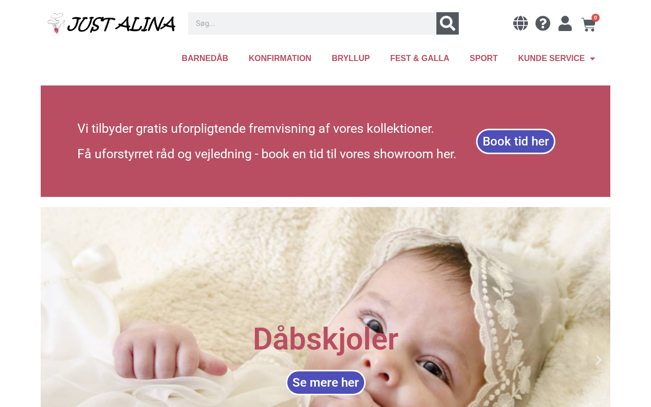Open the globe language selector icon
This screenshot has height=407, width=651.
tap(520, 23)
